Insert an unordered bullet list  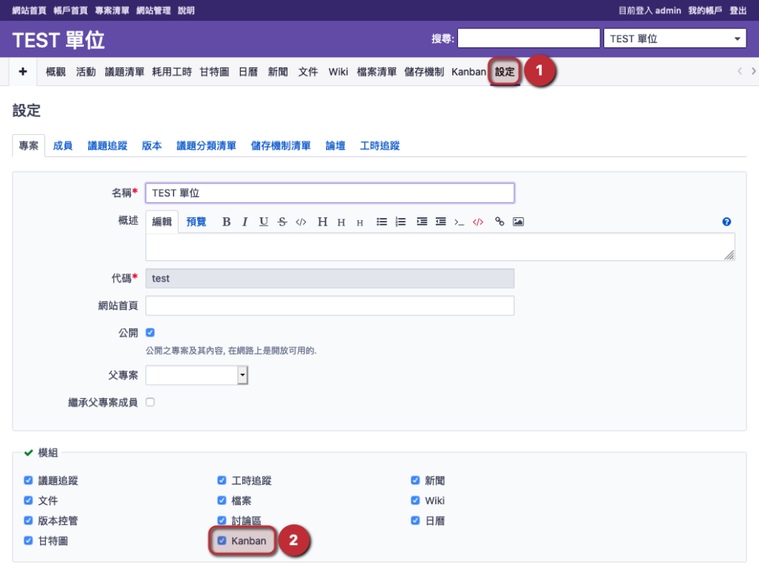point(382,222)
